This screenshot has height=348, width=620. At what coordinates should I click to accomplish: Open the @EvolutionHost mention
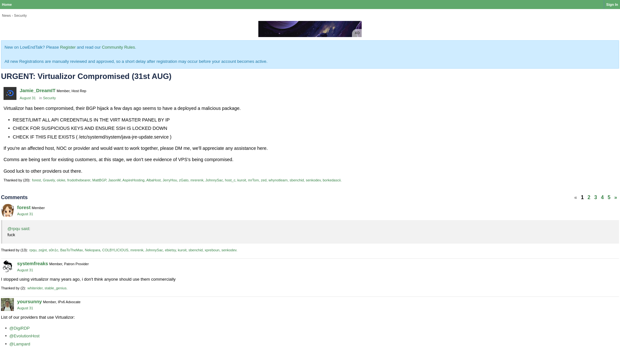point(24,336)
